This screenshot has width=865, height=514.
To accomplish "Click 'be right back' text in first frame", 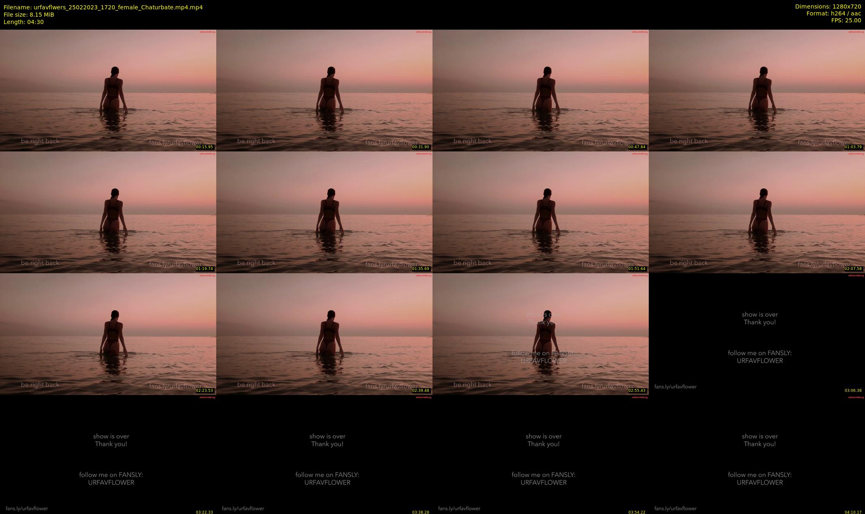I will click(x=40, y=141).
